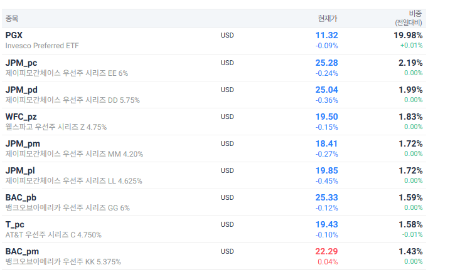Viewport: 450px width, 270px height.
Task: Click weight 1.83% in the WFC_pz row
Action: pyautogui.click(x=410, y=117)
